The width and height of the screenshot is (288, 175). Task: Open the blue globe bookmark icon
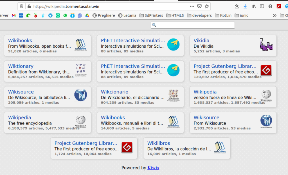80,15
